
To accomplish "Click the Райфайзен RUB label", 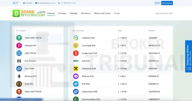I will click(x=89, y=68).
